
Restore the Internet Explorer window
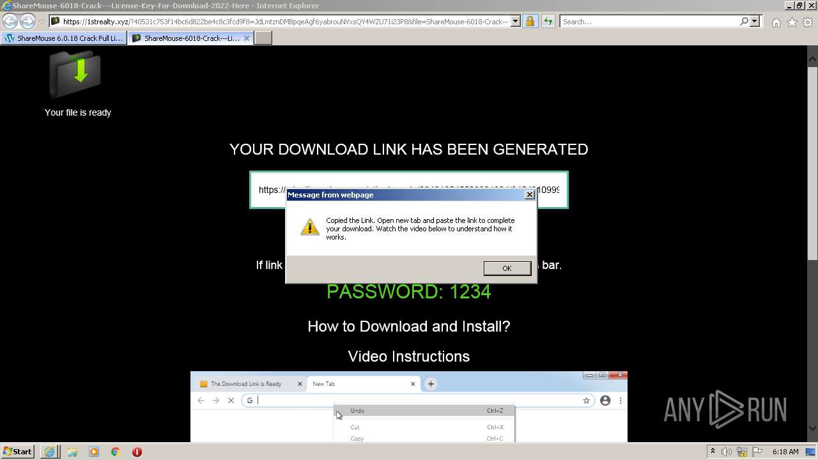pos(799,6)
